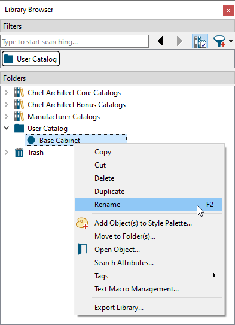
Task: Click the User Catalog filter chip
Action: [31, 59]
